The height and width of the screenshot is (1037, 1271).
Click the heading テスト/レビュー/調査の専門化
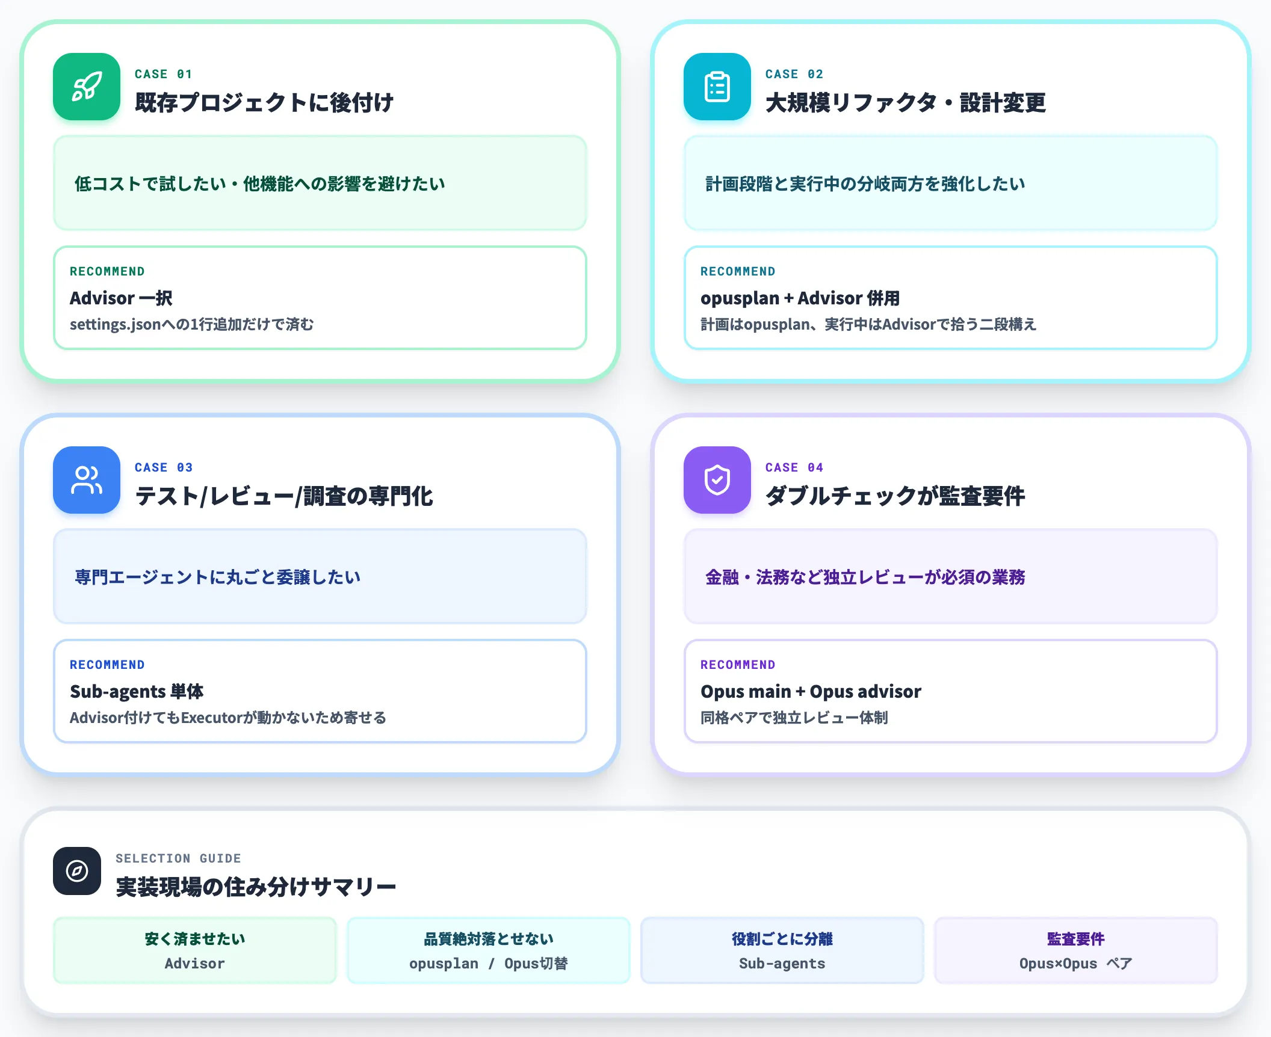284,496
